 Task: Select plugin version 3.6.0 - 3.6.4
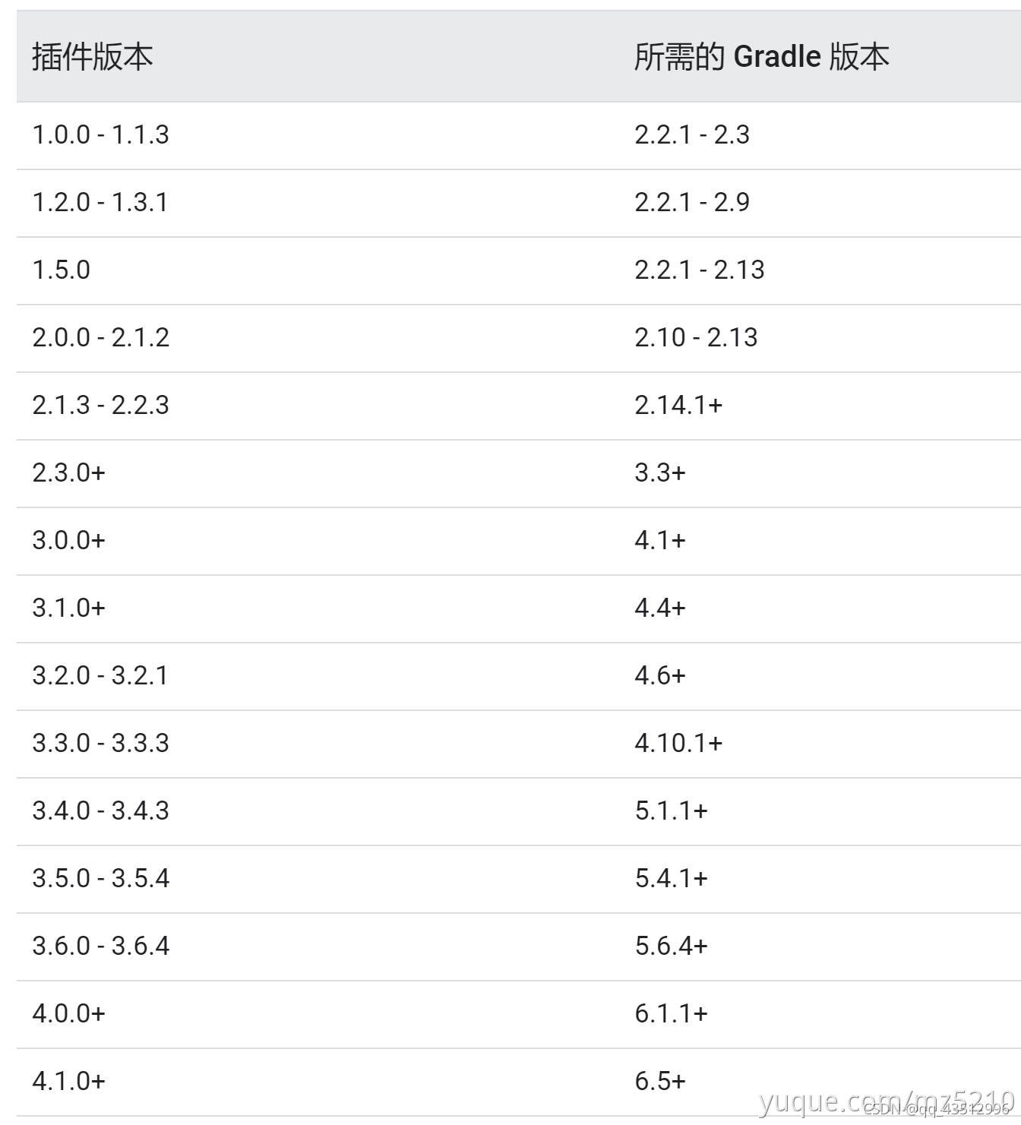[x=100, y=946]
